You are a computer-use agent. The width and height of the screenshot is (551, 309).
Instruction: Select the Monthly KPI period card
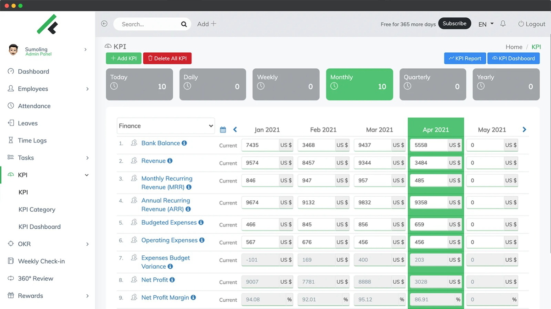[359, 84]
